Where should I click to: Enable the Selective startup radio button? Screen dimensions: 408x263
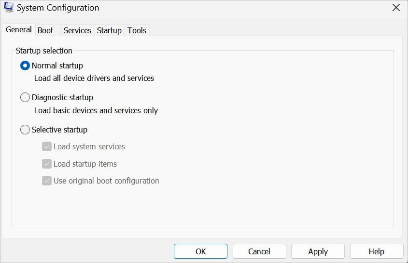(25, 130)
